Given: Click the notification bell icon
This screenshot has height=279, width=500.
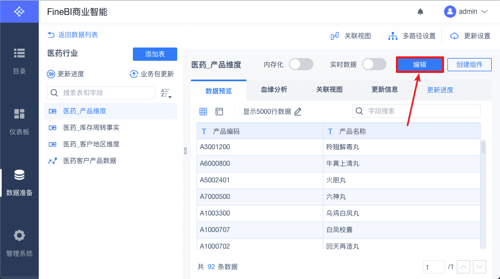Looking at the screenshot, I should point(420,12).
